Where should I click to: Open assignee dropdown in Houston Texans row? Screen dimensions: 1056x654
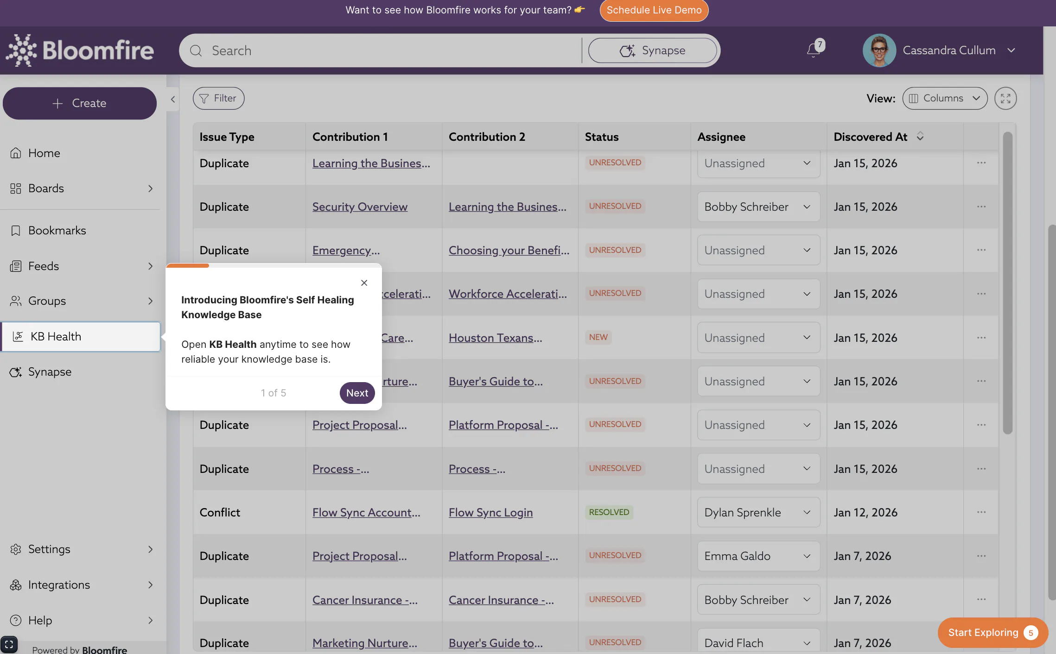(758, 338)
